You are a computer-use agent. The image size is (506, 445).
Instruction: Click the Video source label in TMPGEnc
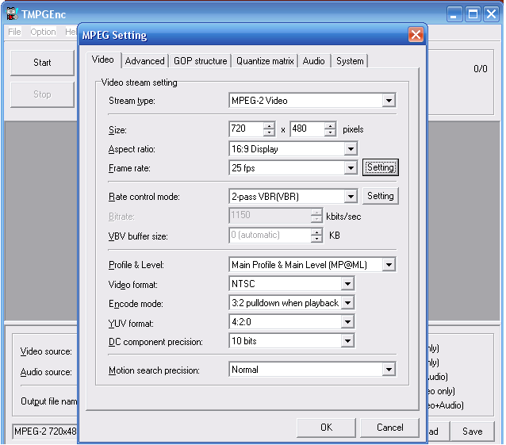46,351
